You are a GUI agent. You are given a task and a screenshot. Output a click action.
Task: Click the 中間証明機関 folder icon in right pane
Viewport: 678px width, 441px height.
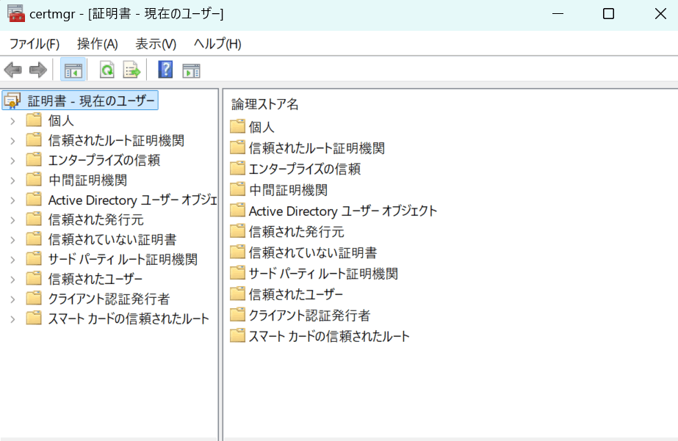click(x=237, y=189)
